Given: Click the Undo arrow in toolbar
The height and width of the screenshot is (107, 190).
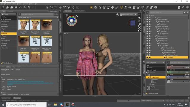Looking at the screenshot, I should pos(29,7).
